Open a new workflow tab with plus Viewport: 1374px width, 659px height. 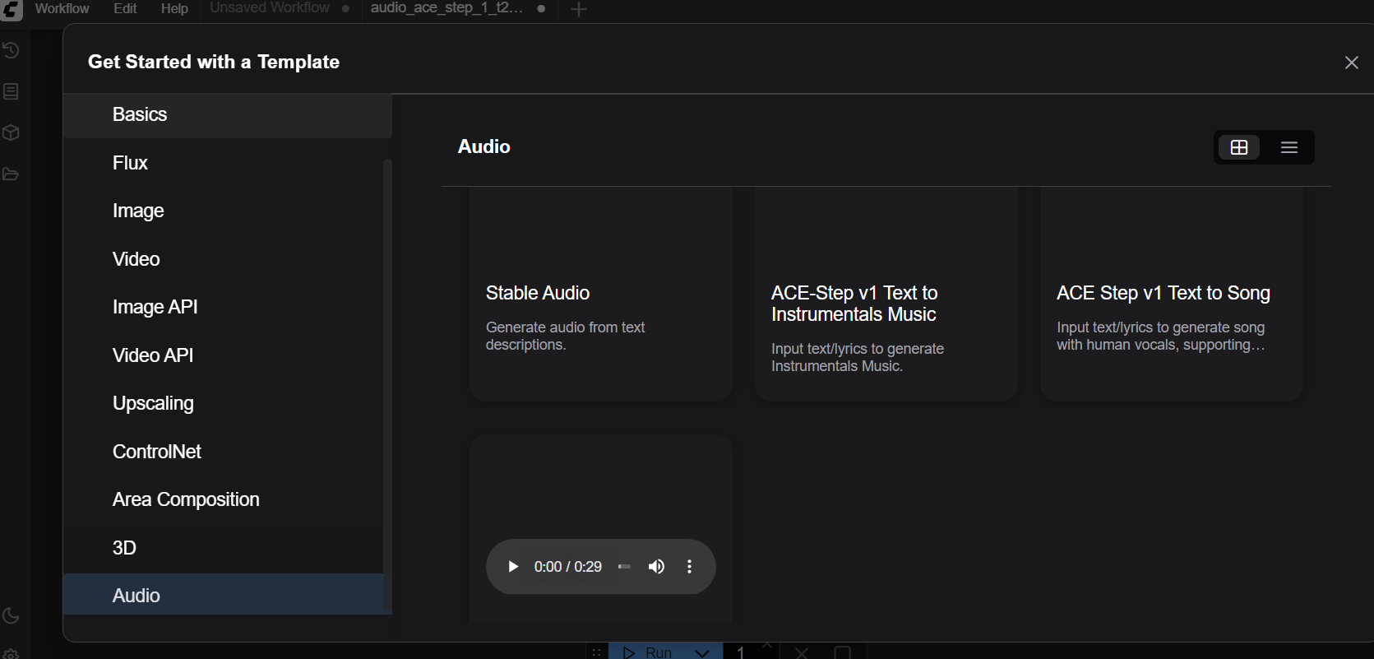coord(579,9)
